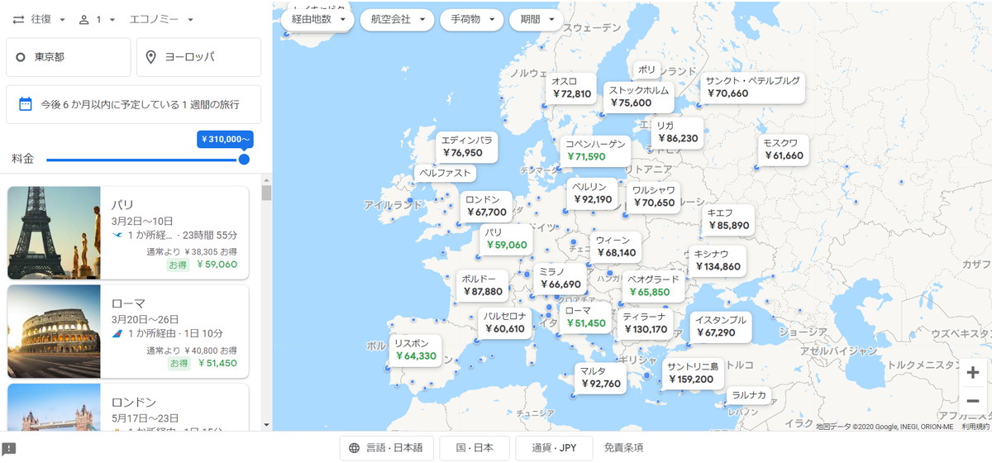Change country via 国・日本 button
The height and width of the screenshot is (463, 992).
(475, 447)
